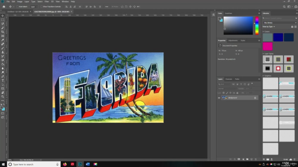Toggle Quick Mask mode in toolbox
This screenshot has height=167, width=298.
(x=3, y=113)
